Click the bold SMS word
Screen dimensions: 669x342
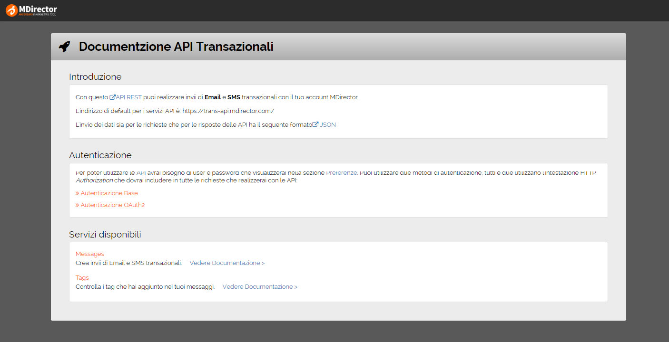click(x=234, y=97)
